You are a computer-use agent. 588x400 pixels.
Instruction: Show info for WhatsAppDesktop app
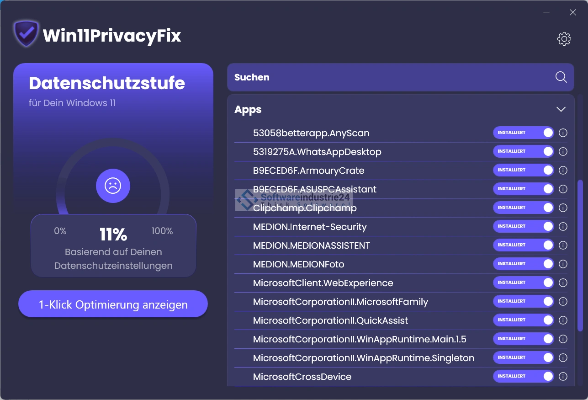click(x=563, y=152)
